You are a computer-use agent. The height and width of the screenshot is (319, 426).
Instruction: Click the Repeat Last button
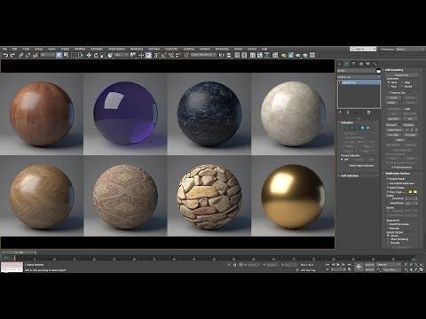click(x=401, y=75)
